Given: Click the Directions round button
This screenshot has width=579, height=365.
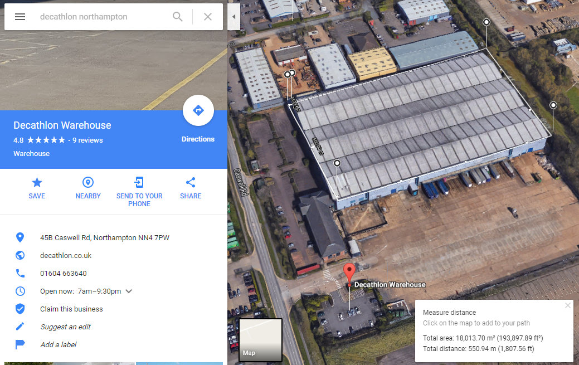Looking at the screenshot, I should click(198, 110).
